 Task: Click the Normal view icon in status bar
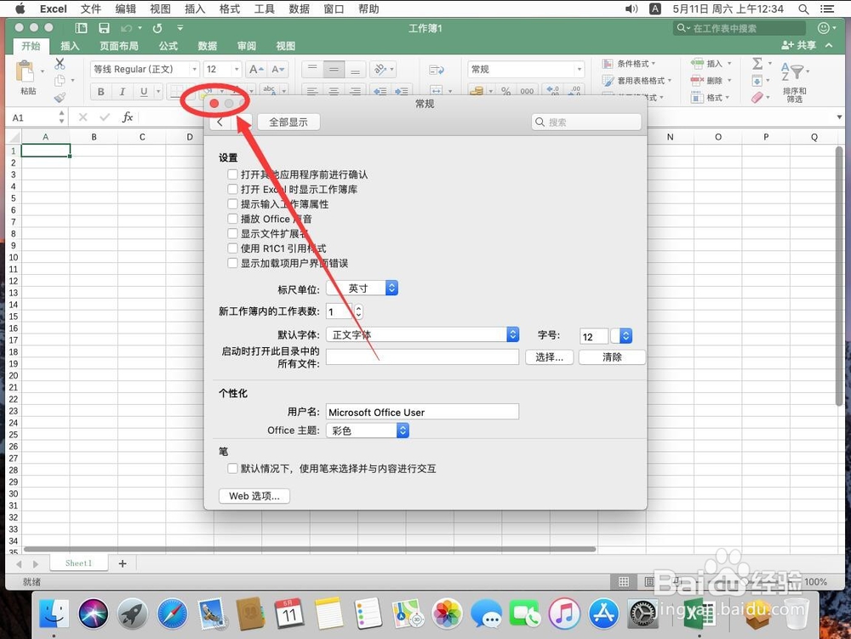pos(624,582)
